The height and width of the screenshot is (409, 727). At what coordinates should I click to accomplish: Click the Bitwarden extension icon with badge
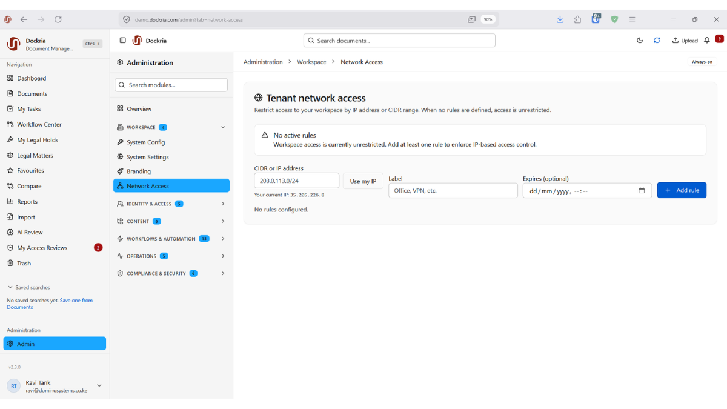pos(596,19)
